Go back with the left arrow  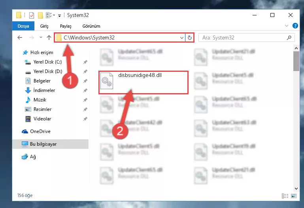(20, 37)
